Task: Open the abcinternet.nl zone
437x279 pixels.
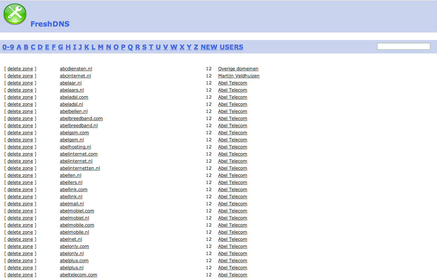Action: (x=75, y=76)
